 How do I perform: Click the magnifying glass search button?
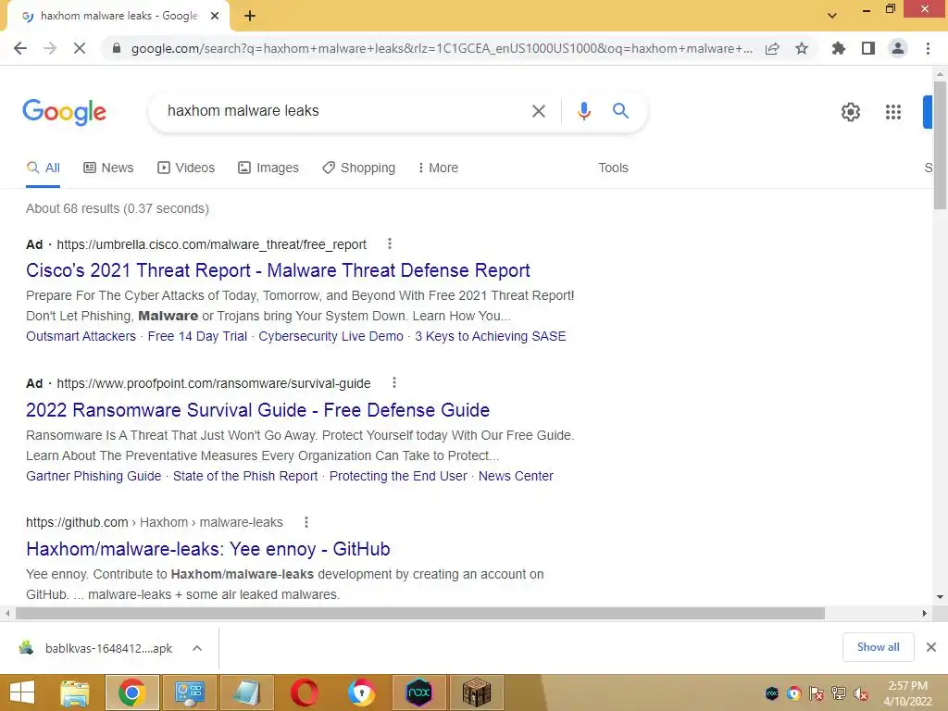pyautogui.click(x=620, y=111)
